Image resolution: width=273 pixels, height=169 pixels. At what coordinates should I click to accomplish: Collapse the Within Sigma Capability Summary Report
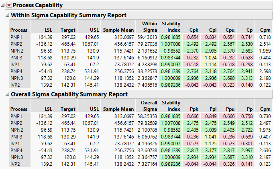[6, 15]
